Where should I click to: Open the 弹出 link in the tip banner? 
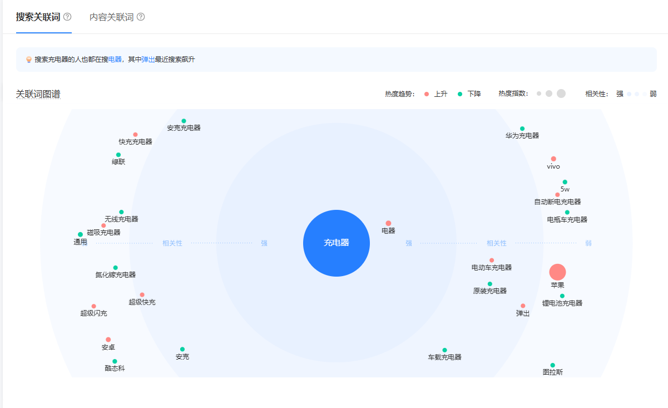(x=148, y=60)
